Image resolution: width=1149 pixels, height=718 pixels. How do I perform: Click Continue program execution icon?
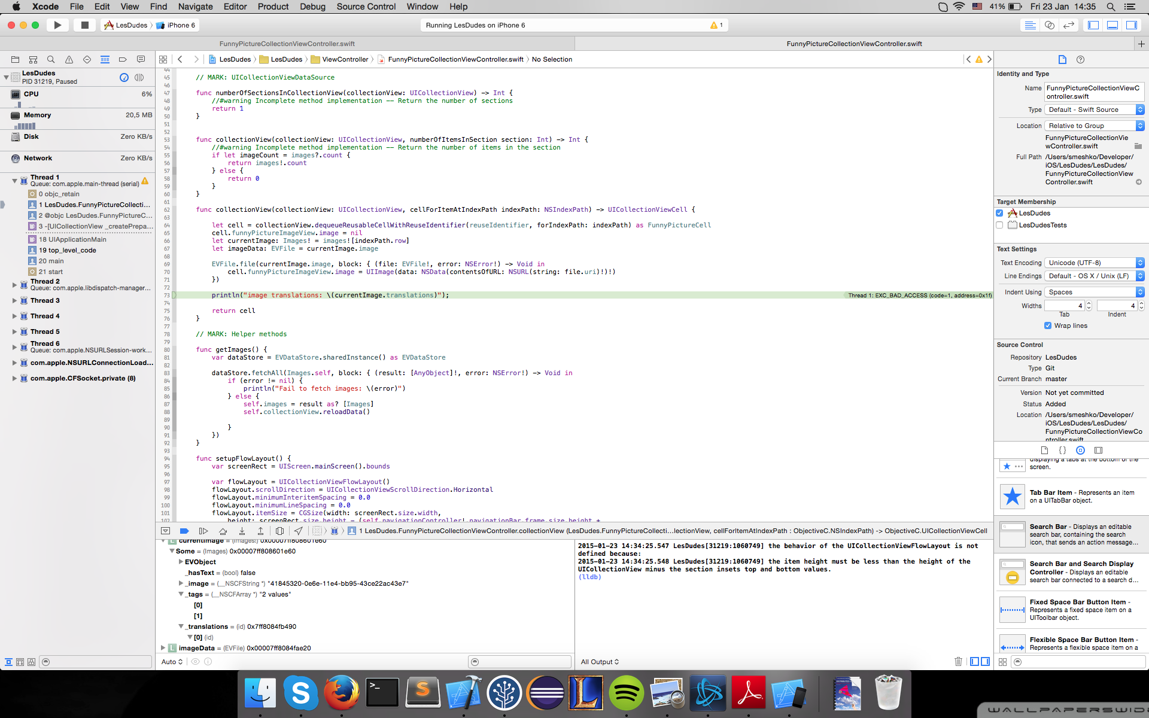pyautogui.click(x=203, y=531)
